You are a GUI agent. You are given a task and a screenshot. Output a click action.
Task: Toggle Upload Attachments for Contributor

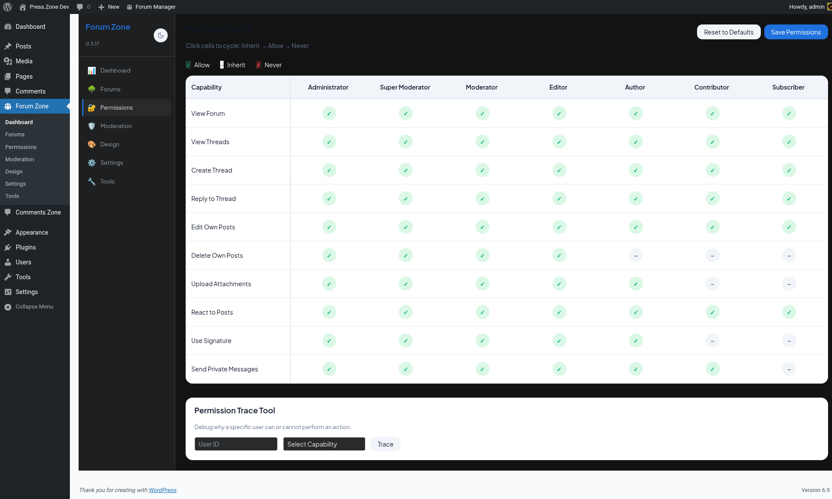coord(712,284)
